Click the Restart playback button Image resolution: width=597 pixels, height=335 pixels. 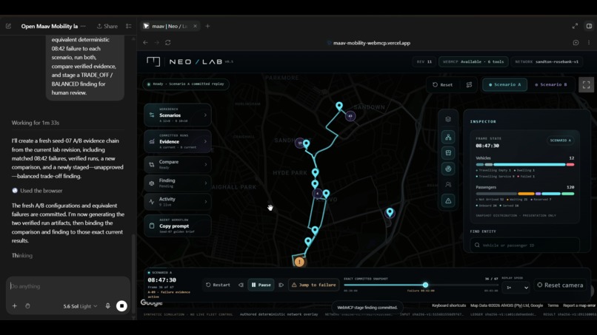tap(218, 285)
